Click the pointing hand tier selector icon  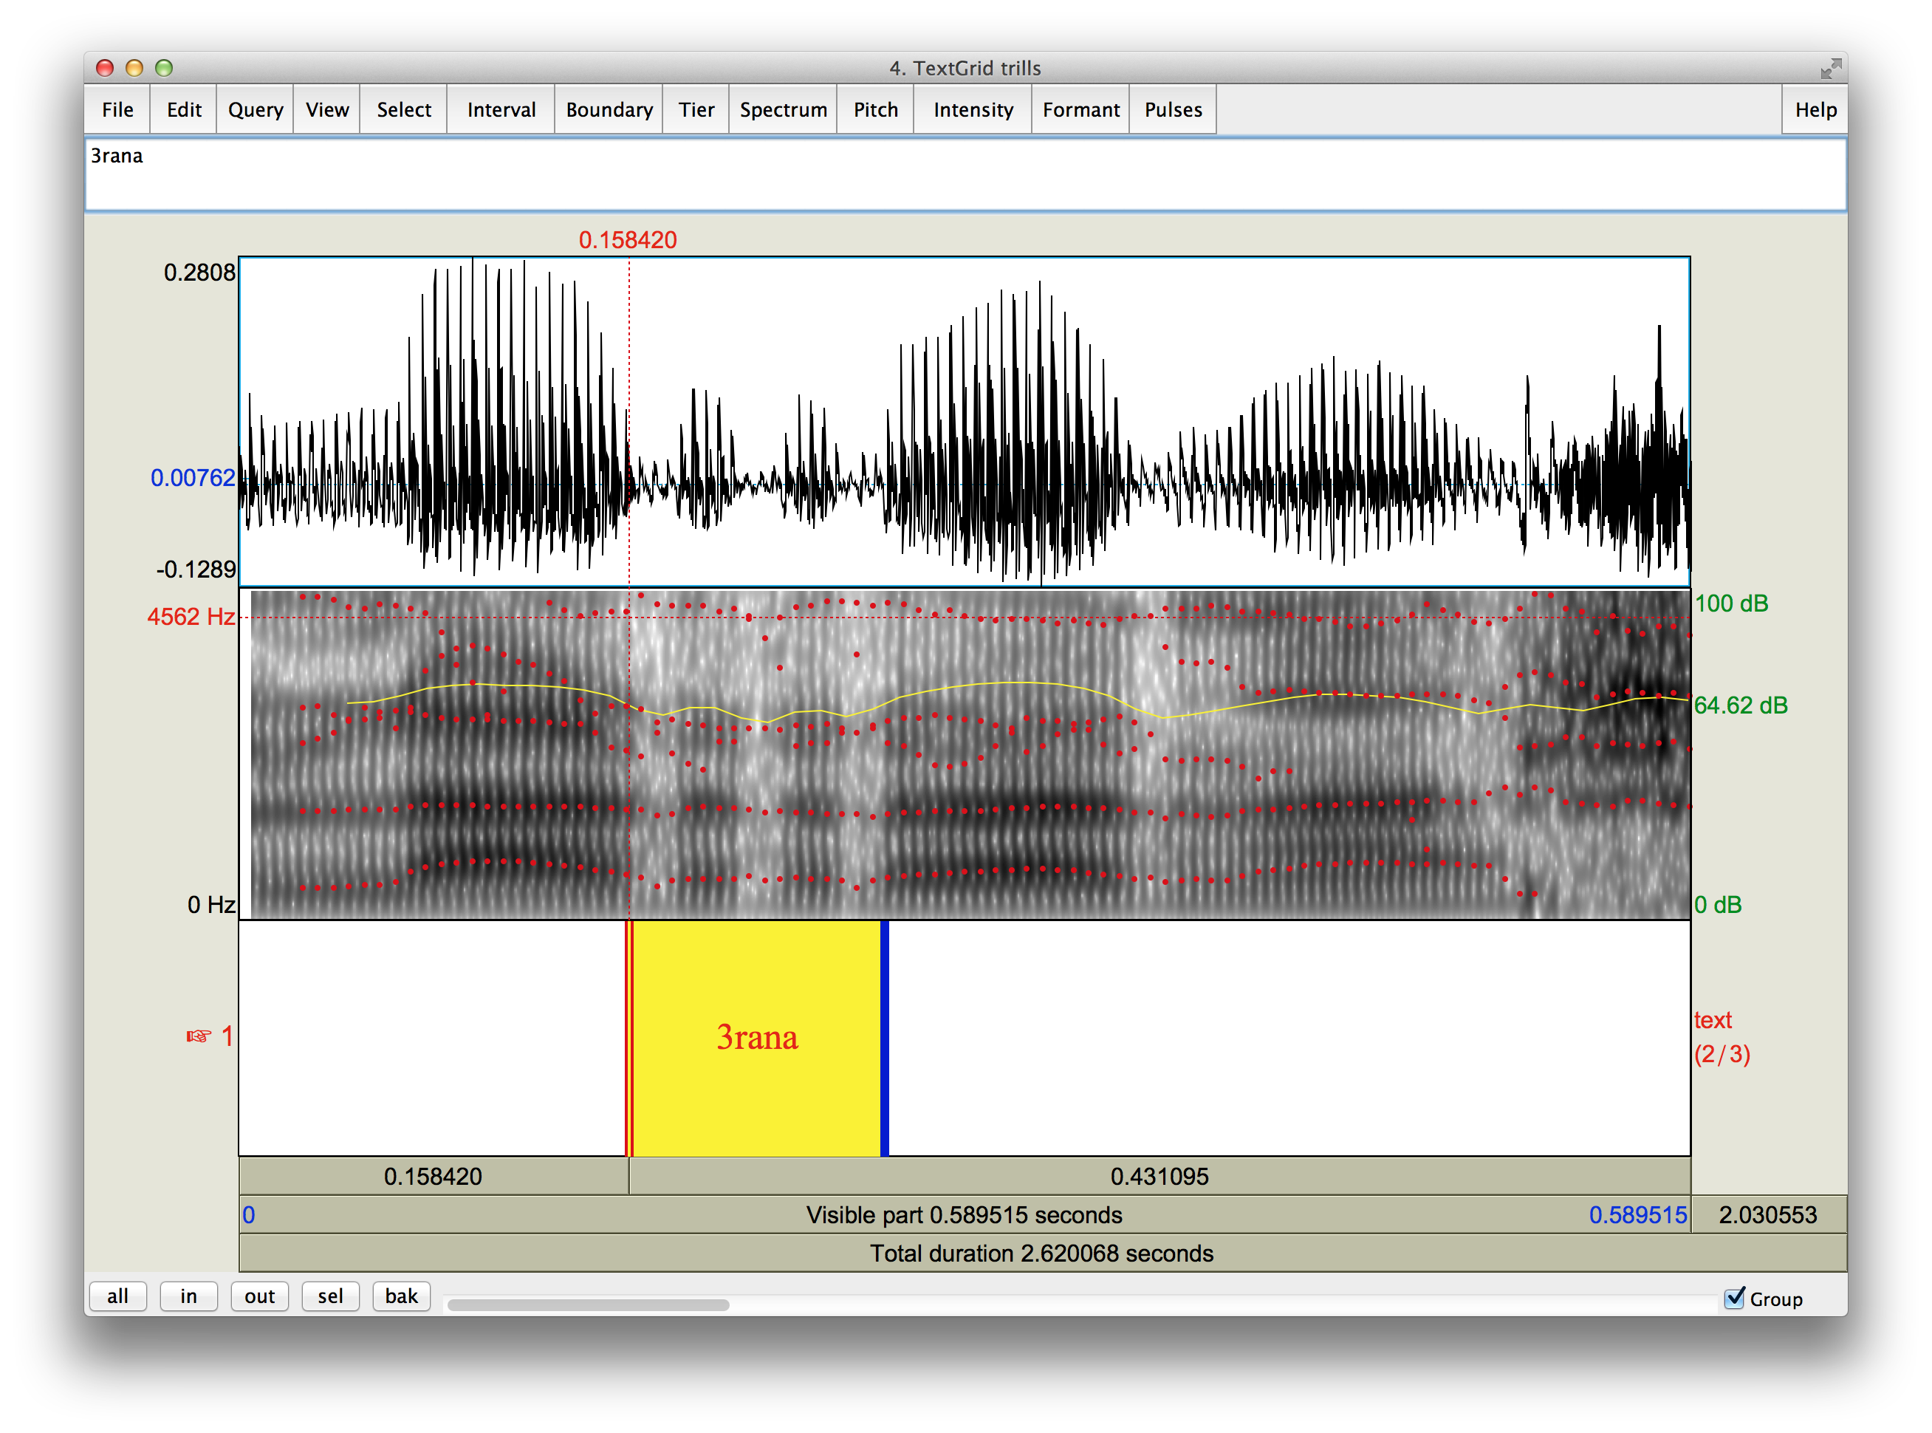click(x=199, y=1036)
